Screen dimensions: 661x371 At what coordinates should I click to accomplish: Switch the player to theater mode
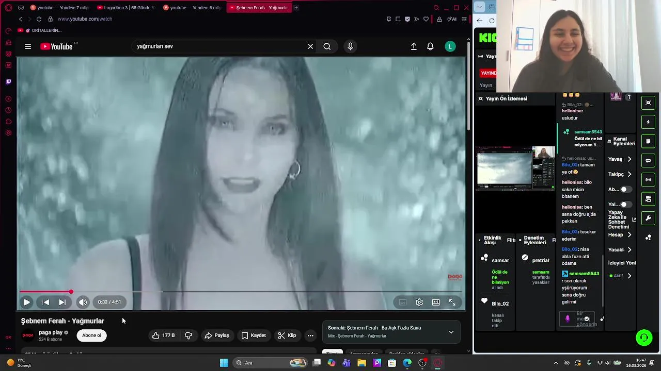[436, 302]
